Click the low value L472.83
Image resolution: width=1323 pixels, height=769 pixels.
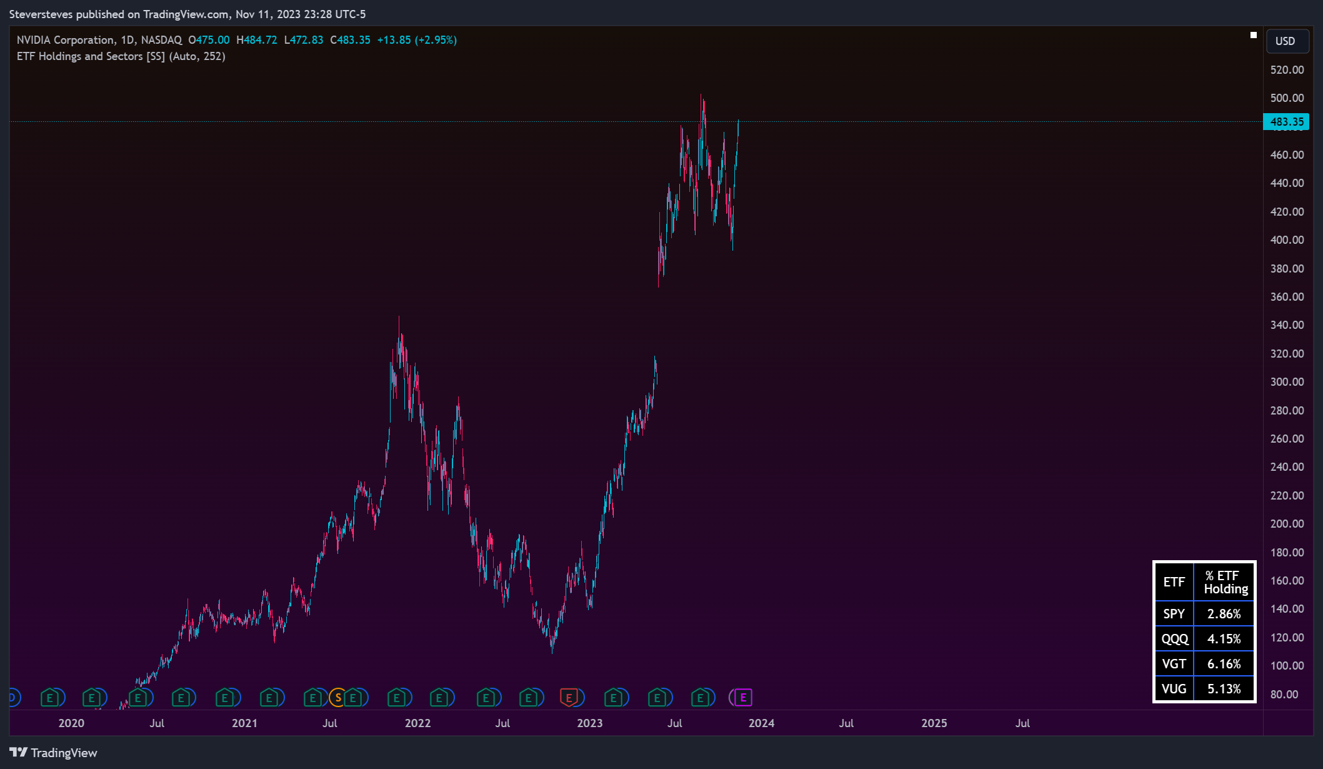point(304,40)
